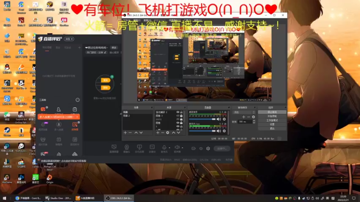Screen dimensions: 360x202
Task: Edit the stream category pencil icon
Action: [105, 53]
